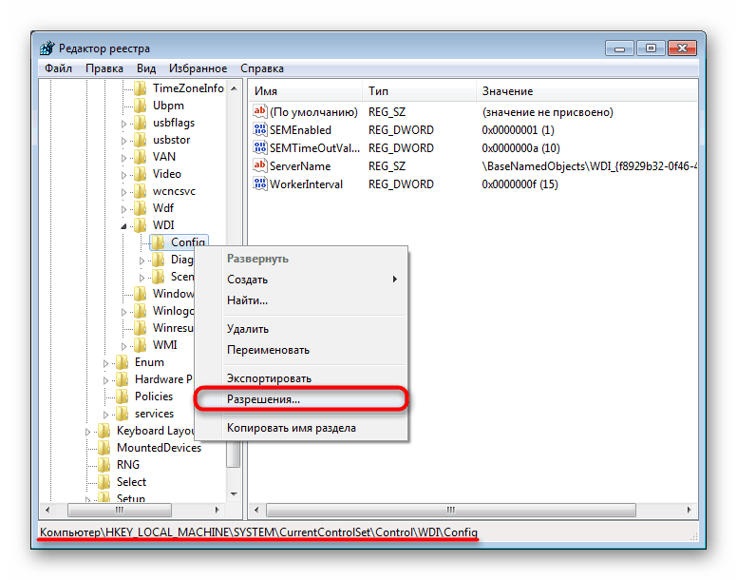
Task: Click the usbflags folder icon
Action: pyautogui.click(x=140, y=123)
